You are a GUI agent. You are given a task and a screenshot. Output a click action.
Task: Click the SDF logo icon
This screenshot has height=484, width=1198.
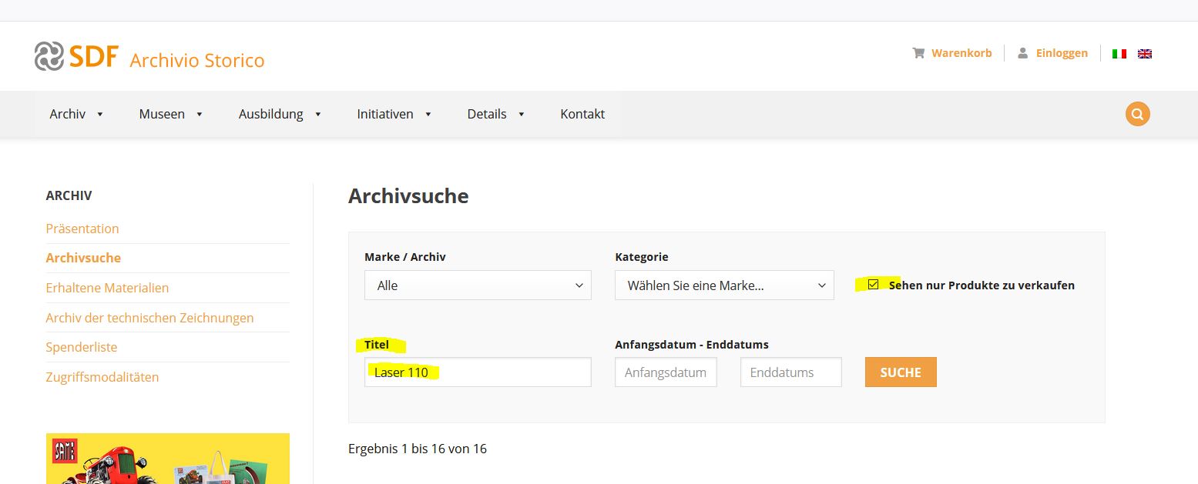pos(48,56)
